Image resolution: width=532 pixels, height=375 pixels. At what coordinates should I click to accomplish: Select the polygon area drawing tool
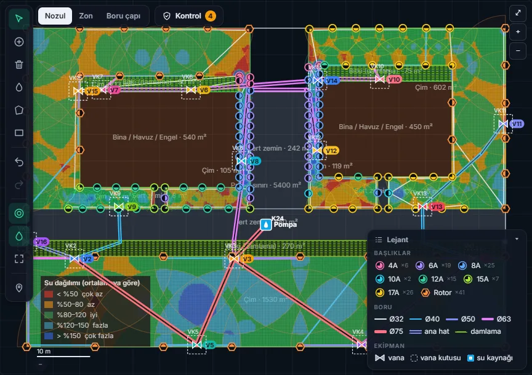[x=19, y=110]
